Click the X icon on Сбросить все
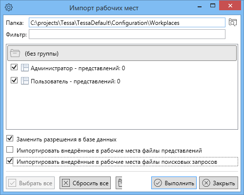The height and width of the screenshot is (195, 244). (x=66, y=183)
